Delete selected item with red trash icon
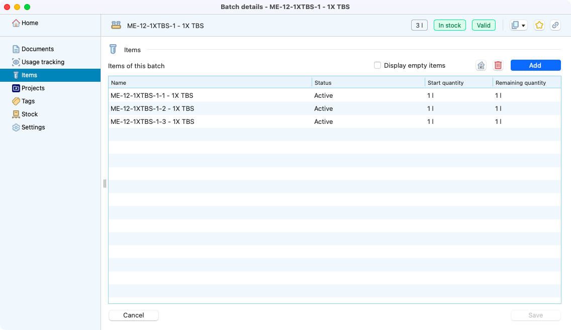Viewport: 571px width, 330px height. click(x=498, y=65)
